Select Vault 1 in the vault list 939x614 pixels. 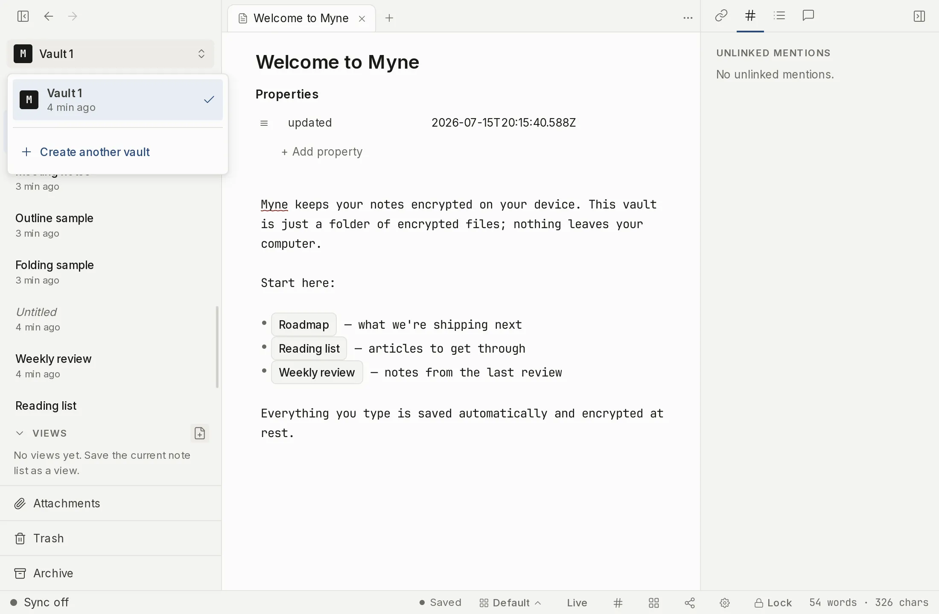118,100
